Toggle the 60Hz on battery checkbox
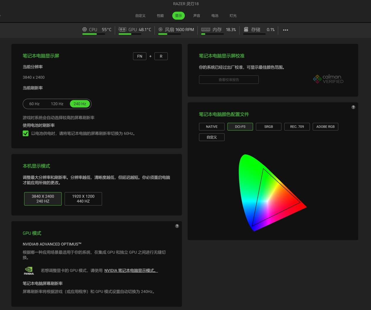Viewport: 371px width, 310px height. click(x=26, y=133)
